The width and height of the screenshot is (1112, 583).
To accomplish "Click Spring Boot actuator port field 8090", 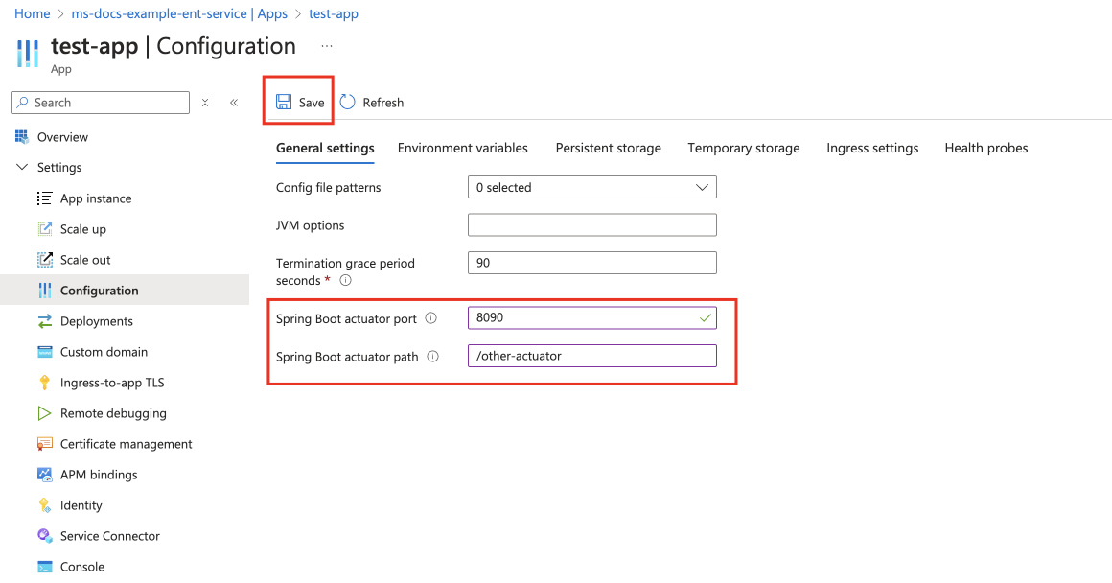I will pos(592,317).
